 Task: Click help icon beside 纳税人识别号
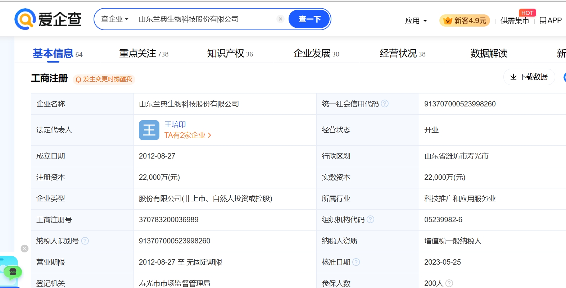pos(85,241)
